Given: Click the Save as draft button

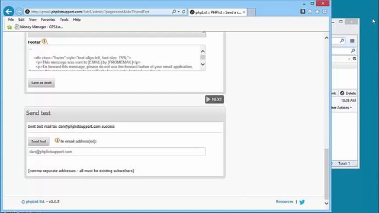Looking at the screenshot, I should tap(41, 83).
